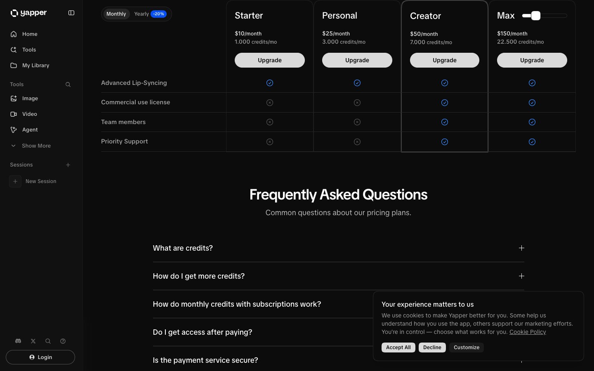Switch billing to Monthly
Image resolution: width=594 pixels, height=371 pixels.
pos(116,14)
